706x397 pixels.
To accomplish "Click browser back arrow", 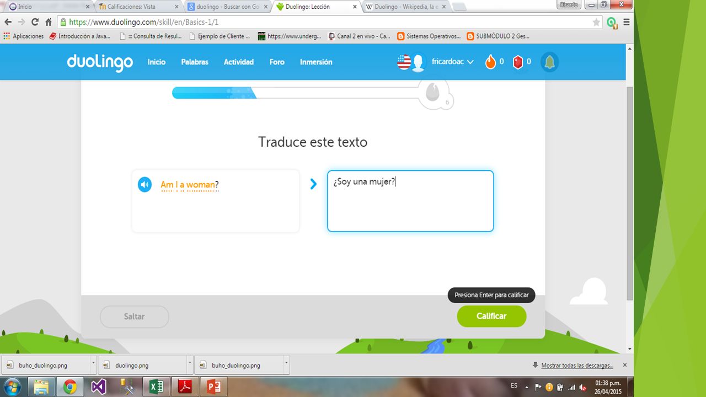I will tap(8, 22).
